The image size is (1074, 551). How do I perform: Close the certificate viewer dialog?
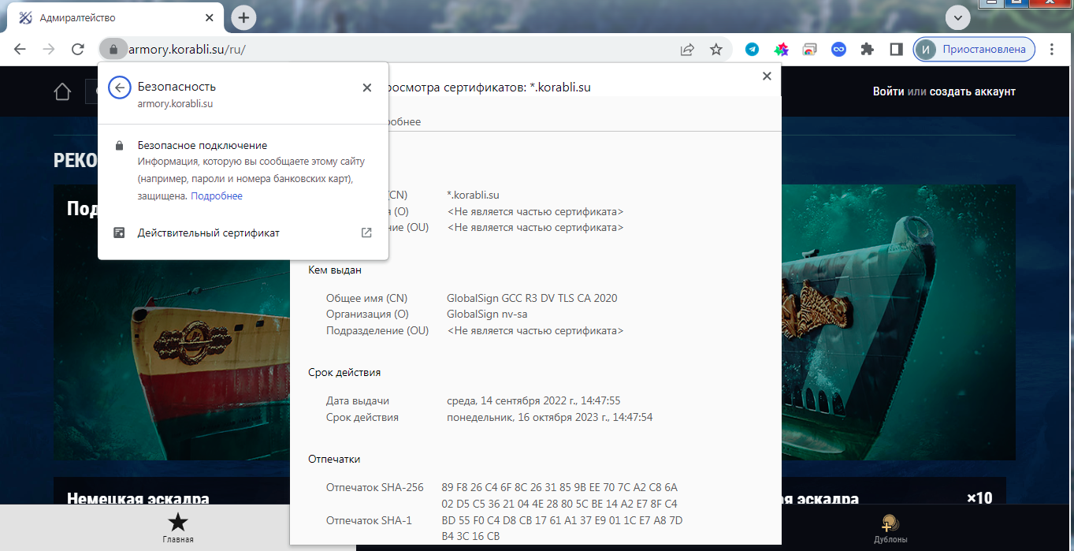pyautogui.click(x=767, y=76)
